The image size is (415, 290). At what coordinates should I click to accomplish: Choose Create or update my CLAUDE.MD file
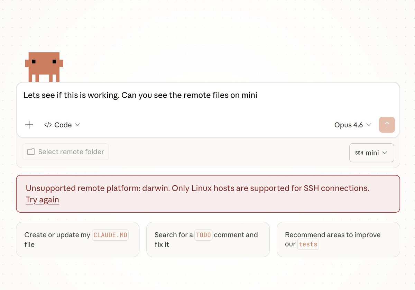tap(78, 239)
